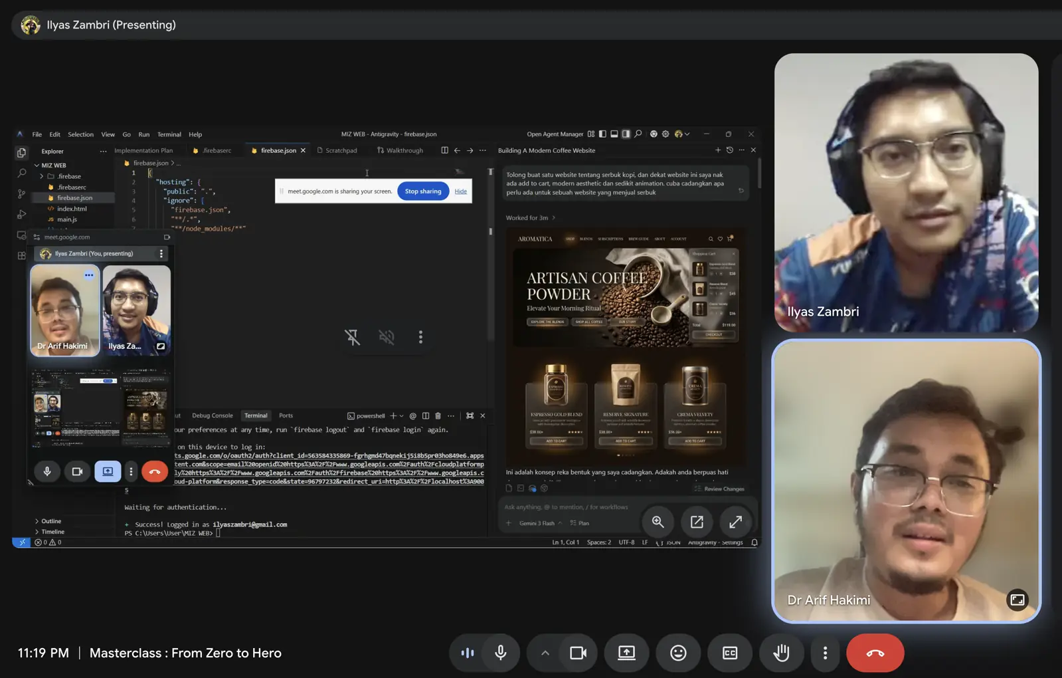Image resolution: width=1062 pixels, height=678 pixels.
Task: Click the Stop sharing button
Action: tap(423, 191)
